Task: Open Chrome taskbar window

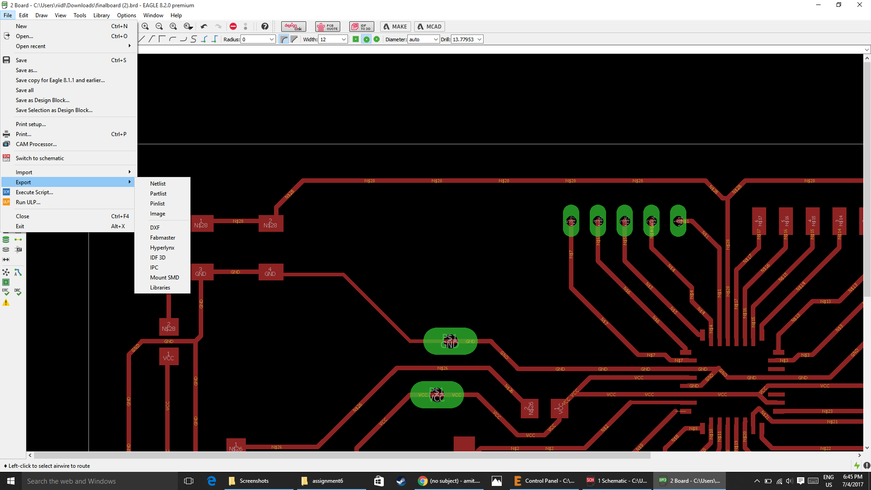Action: (x=449, y=481)
